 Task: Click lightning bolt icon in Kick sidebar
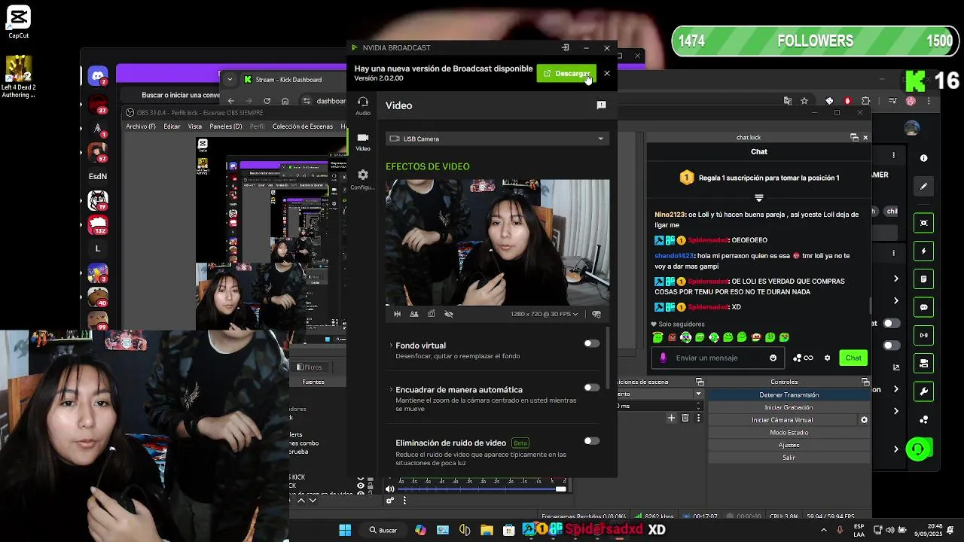click(x=924, y=251)
